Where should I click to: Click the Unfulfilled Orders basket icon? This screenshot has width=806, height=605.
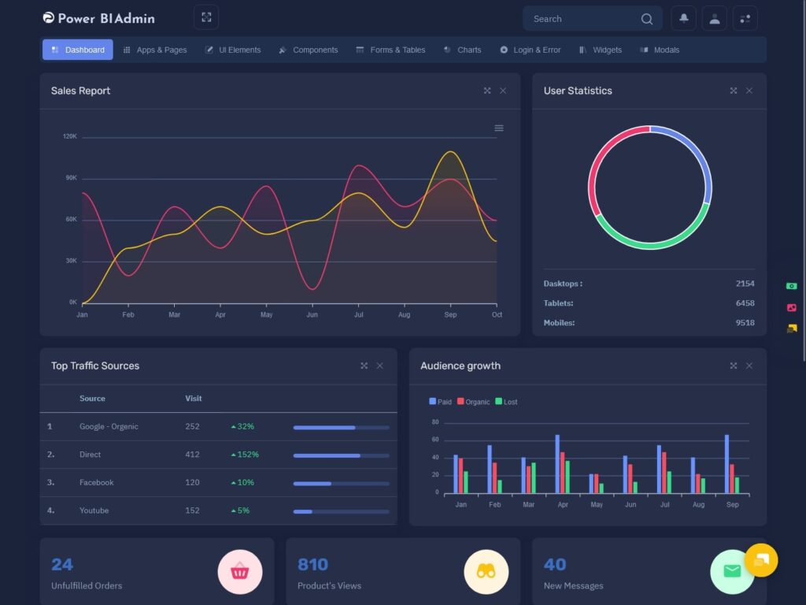(240, 572)
